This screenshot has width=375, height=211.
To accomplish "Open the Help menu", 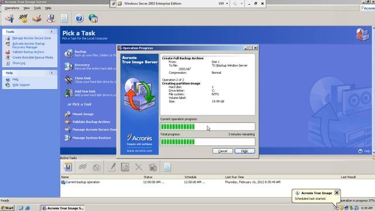I will point(48,8).
